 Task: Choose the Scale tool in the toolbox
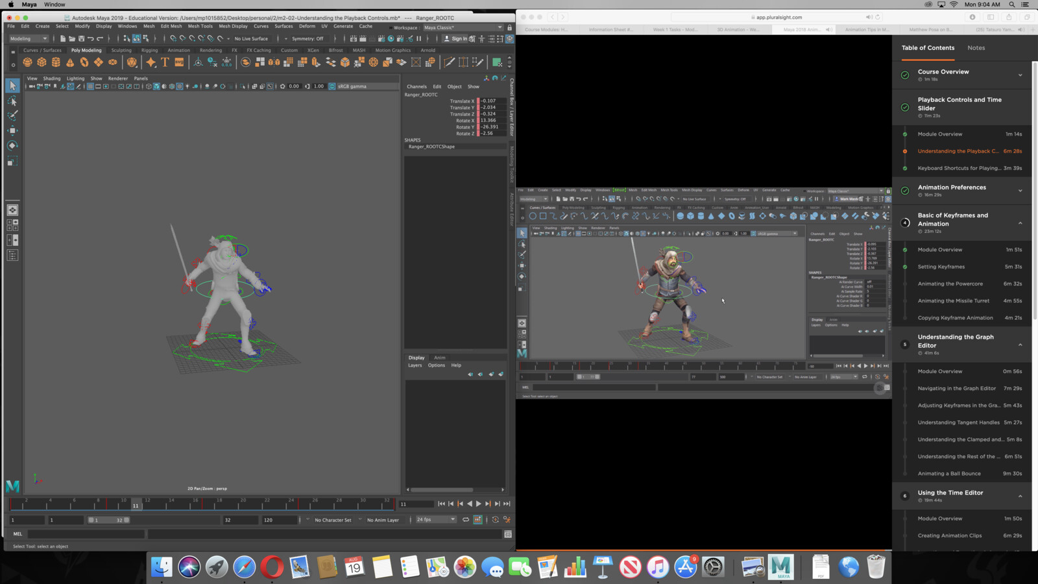tap(12, 161)
